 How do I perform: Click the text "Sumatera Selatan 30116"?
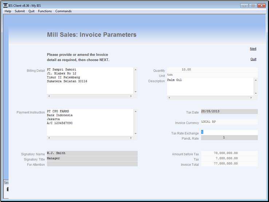click(67, 81)
